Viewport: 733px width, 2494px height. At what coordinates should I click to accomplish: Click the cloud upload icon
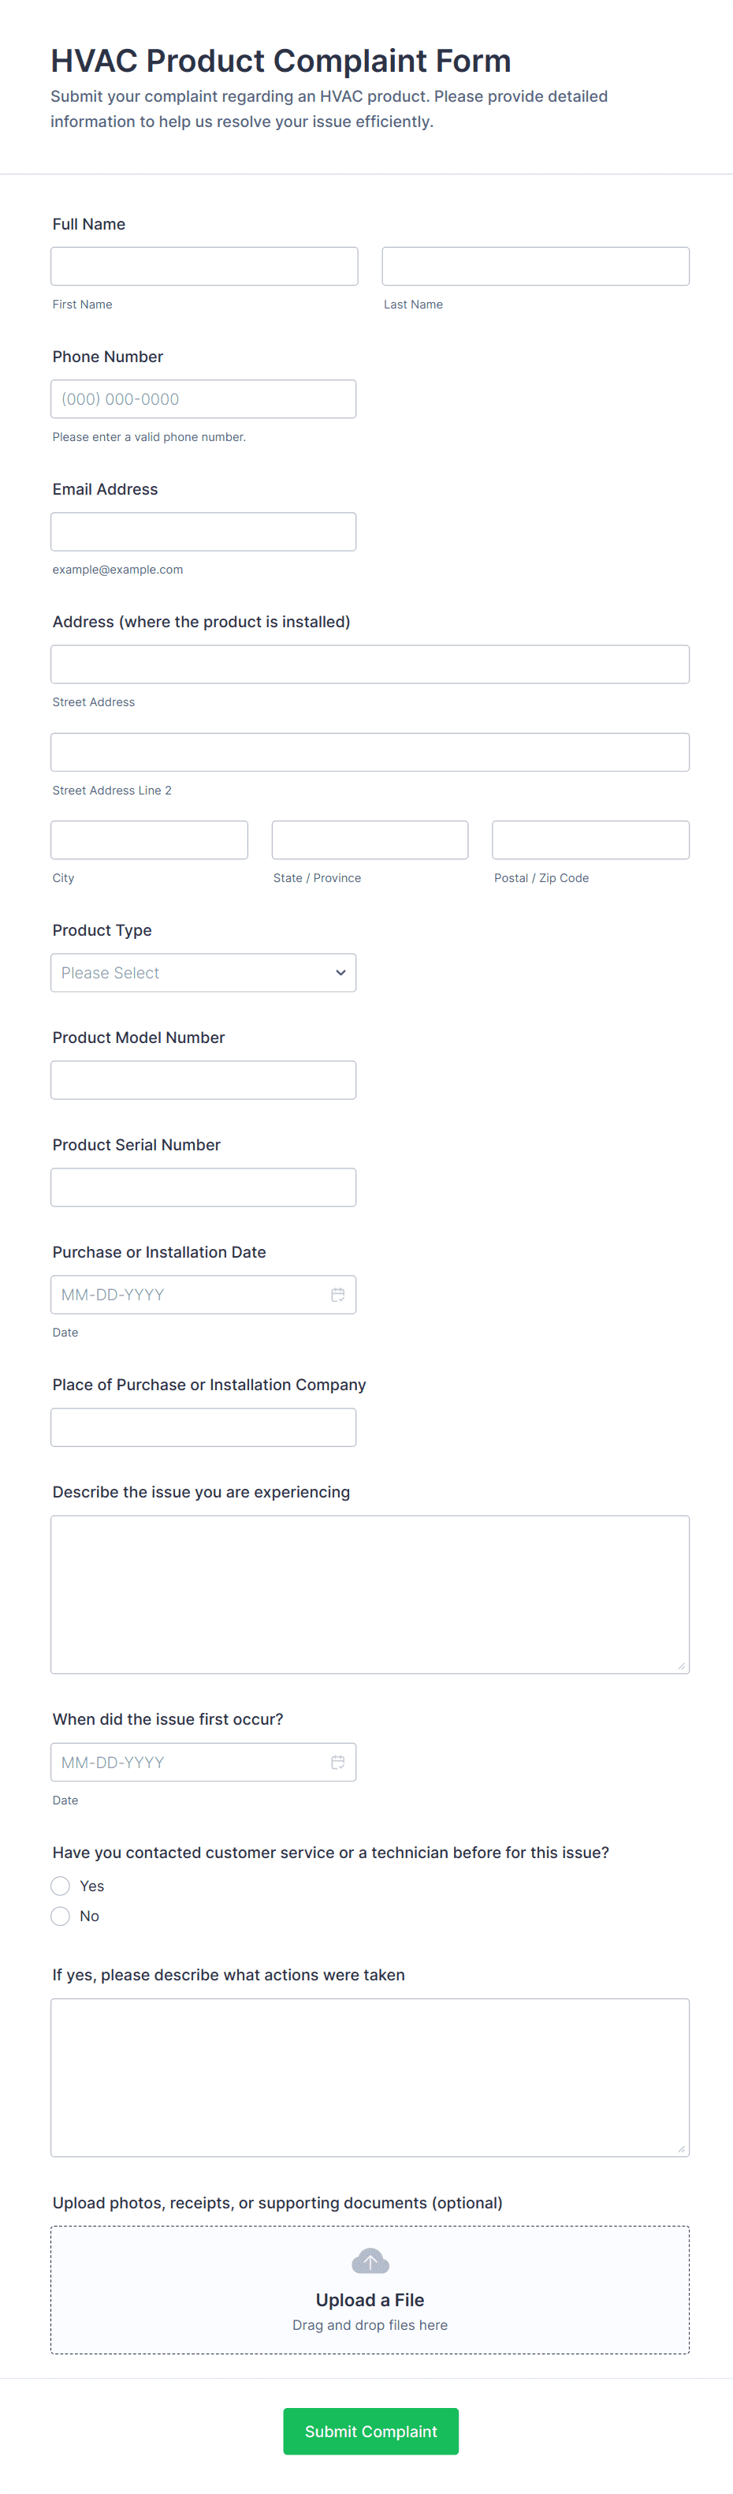click(x=370, y=2260)
